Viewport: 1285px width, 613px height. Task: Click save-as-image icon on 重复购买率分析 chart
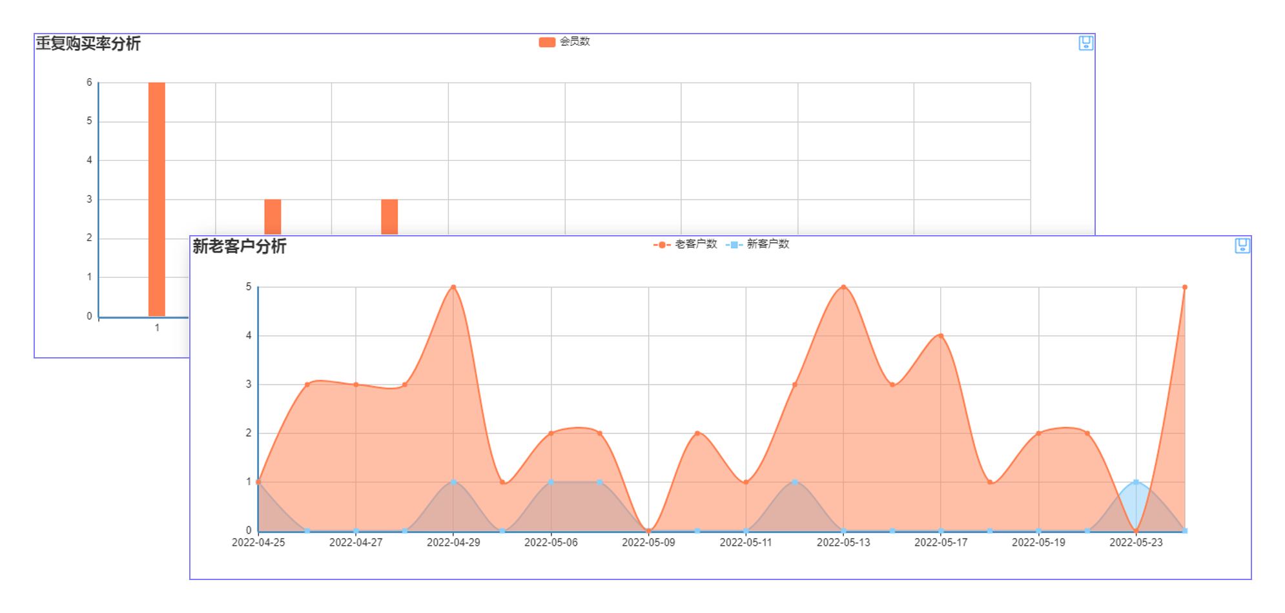tap(1085, 43)
